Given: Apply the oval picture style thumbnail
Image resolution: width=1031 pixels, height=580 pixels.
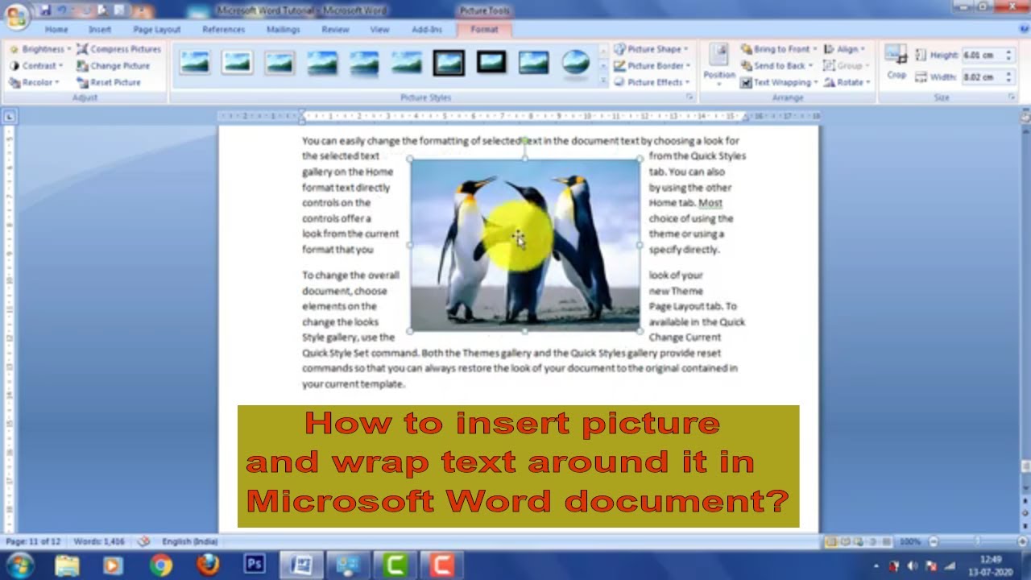Looking at the screenshot, I should 575,62.
